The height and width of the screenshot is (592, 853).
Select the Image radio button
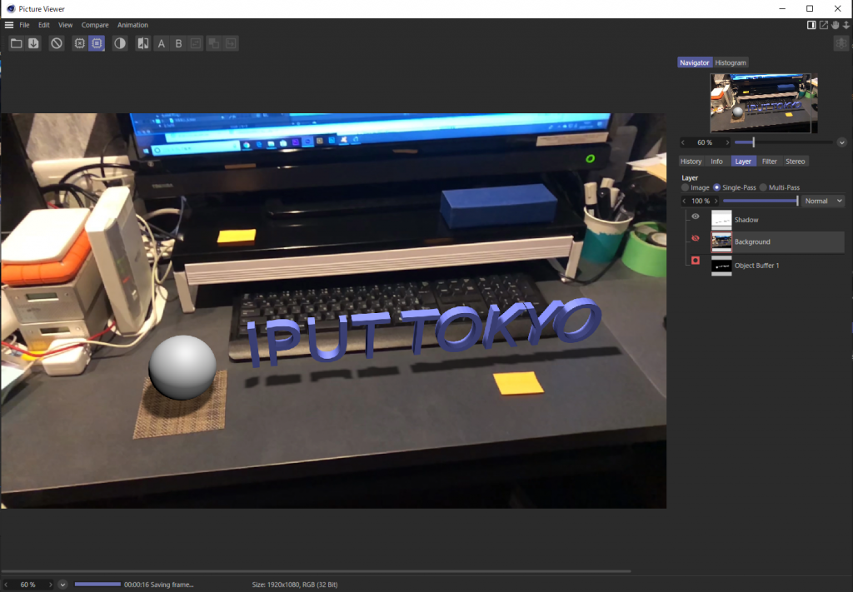click(686, 187)
